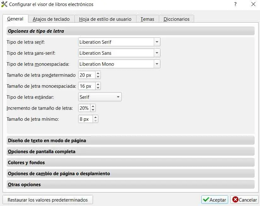Image resolution: width=260 pixels, height=206 pixels.
Task: Click the Cancelar button
Action: pos(245,200)
